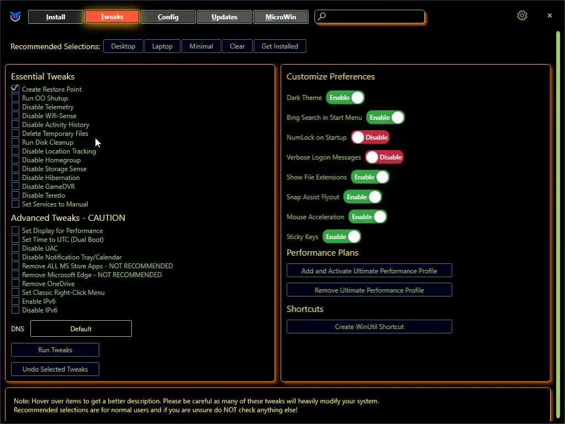Image resolution: width=565 pixels, height=424 pixels.
Task: Click Create WinUtil Shortcut
Action: point(369,327)
